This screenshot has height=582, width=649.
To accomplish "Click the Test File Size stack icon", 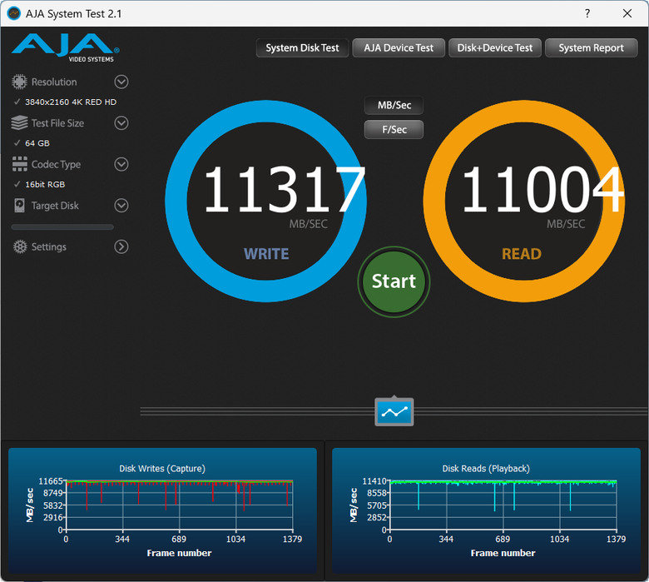I will (x=19, y=123).
